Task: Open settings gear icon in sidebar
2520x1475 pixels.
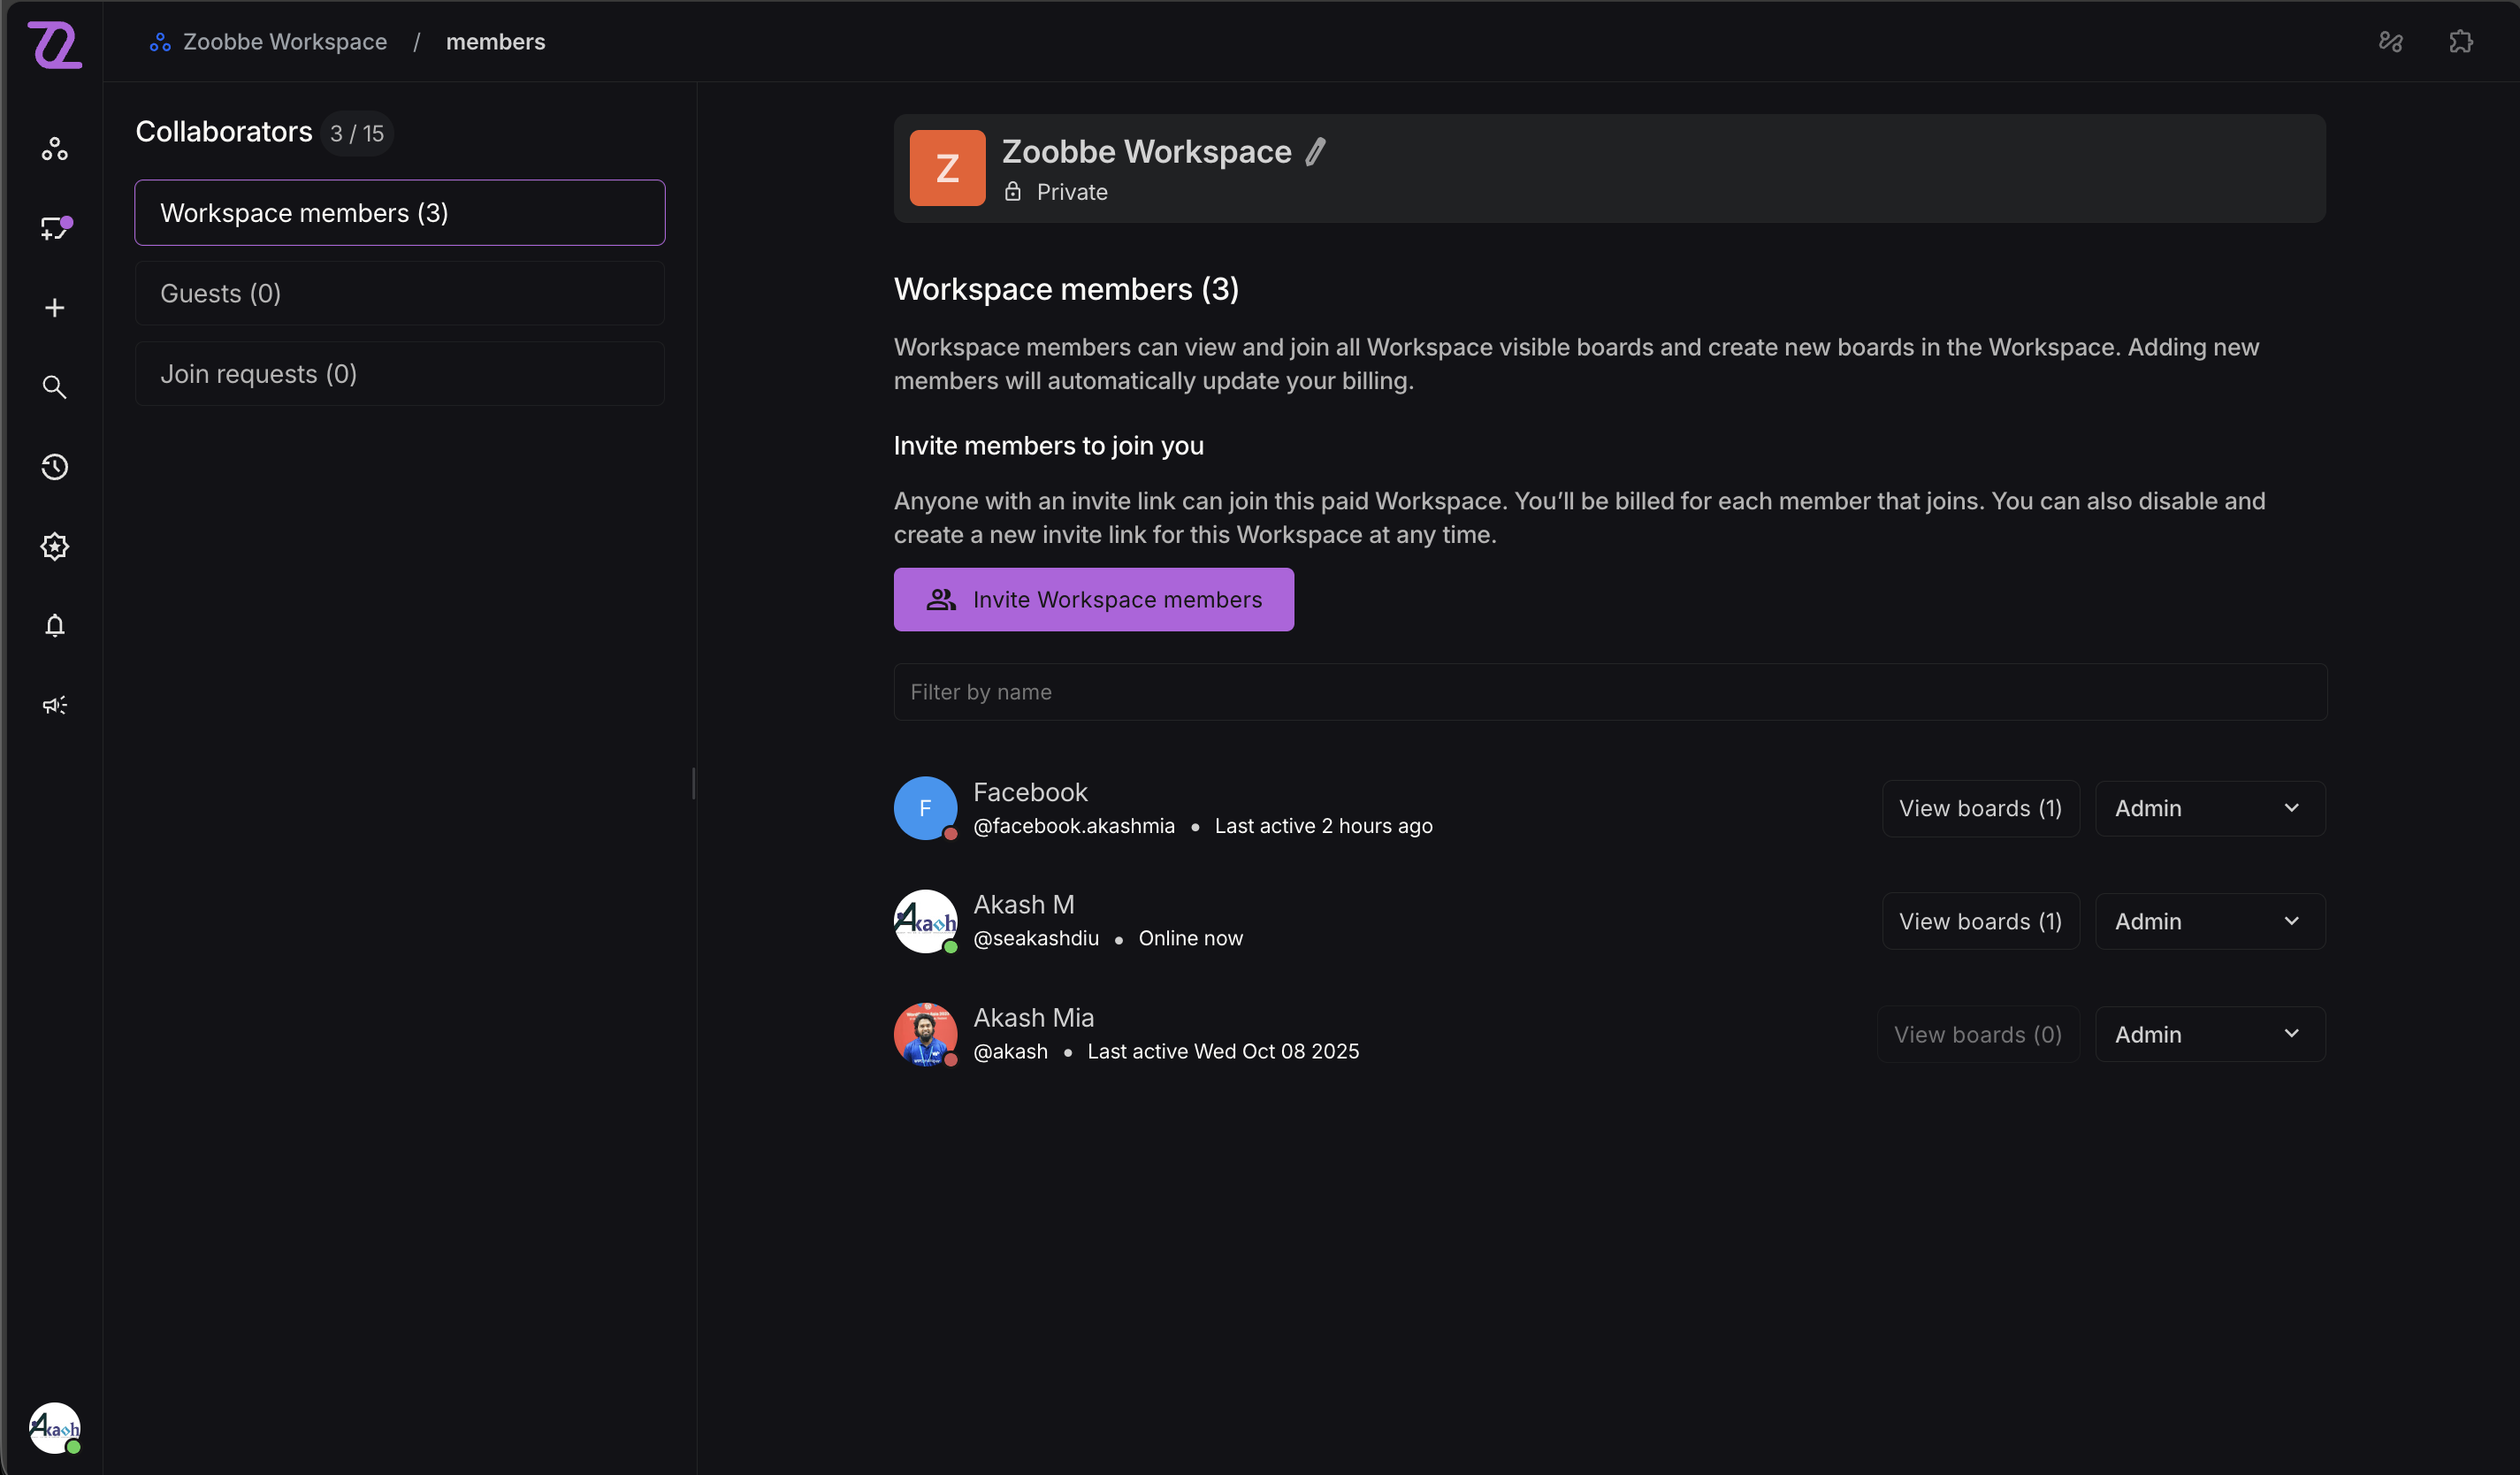Action: 54,546
